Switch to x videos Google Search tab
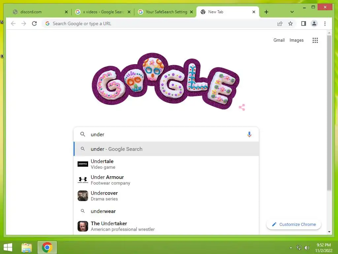Viewport: 338px width, 254px height. (x=103, y=12)
